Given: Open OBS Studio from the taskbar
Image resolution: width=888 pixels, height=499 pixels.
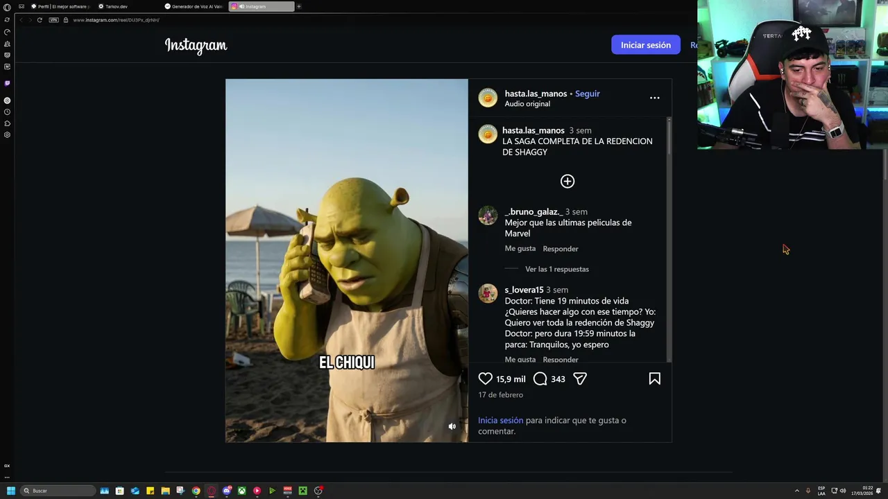Looking at the screenshot, I should (318, 491).
